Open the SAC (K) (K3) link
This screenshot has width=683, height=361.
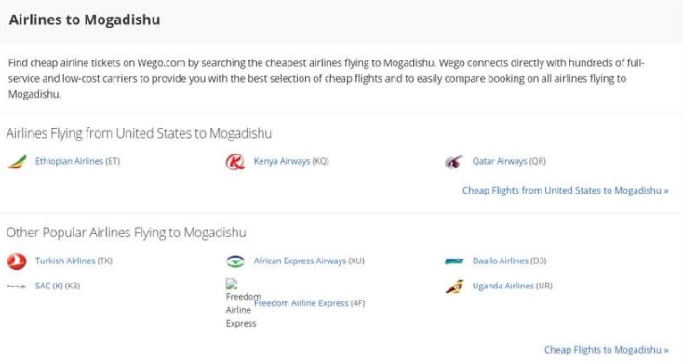pyautogui.click(x=58, y=286)
